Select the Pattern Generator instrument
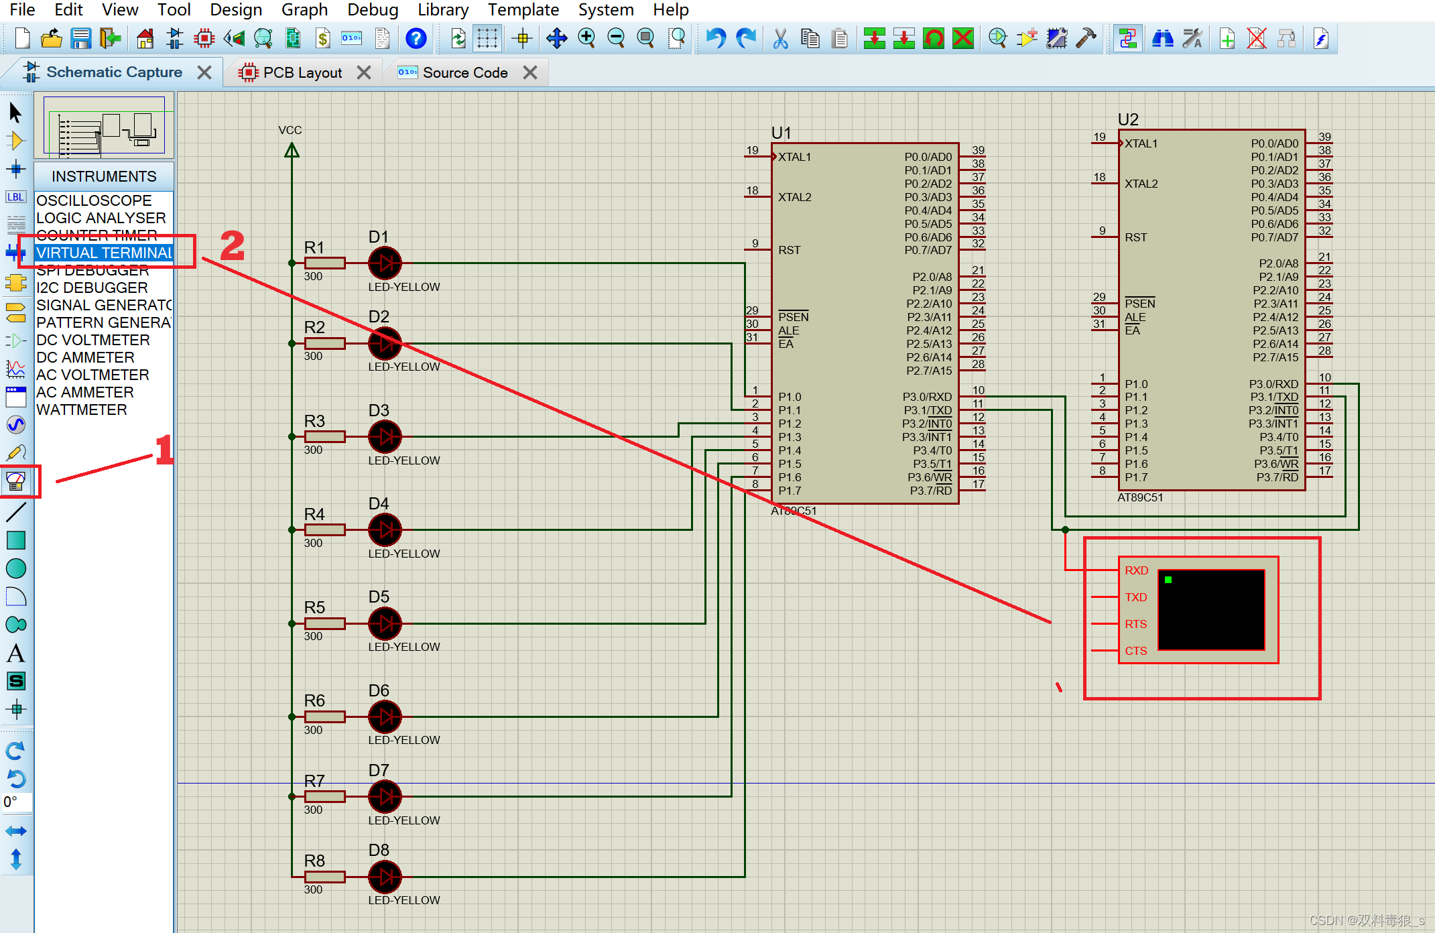This screenshot has width=1435, height=933. click(105, 323)
